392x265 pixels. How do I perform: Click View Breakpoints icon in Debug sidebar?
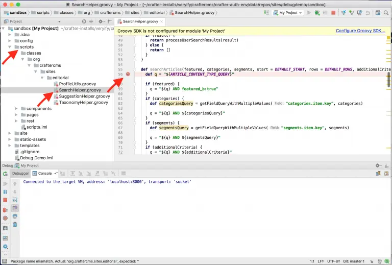click(5, 209)
